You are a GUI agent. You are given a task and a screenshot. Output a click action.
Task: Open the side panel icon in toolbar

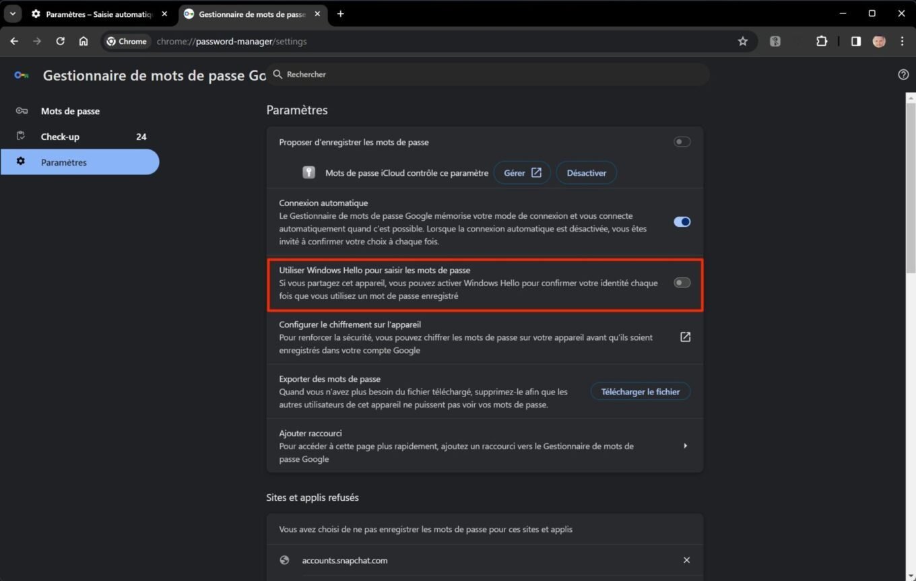pyautogui.click(x=855, y=41)
